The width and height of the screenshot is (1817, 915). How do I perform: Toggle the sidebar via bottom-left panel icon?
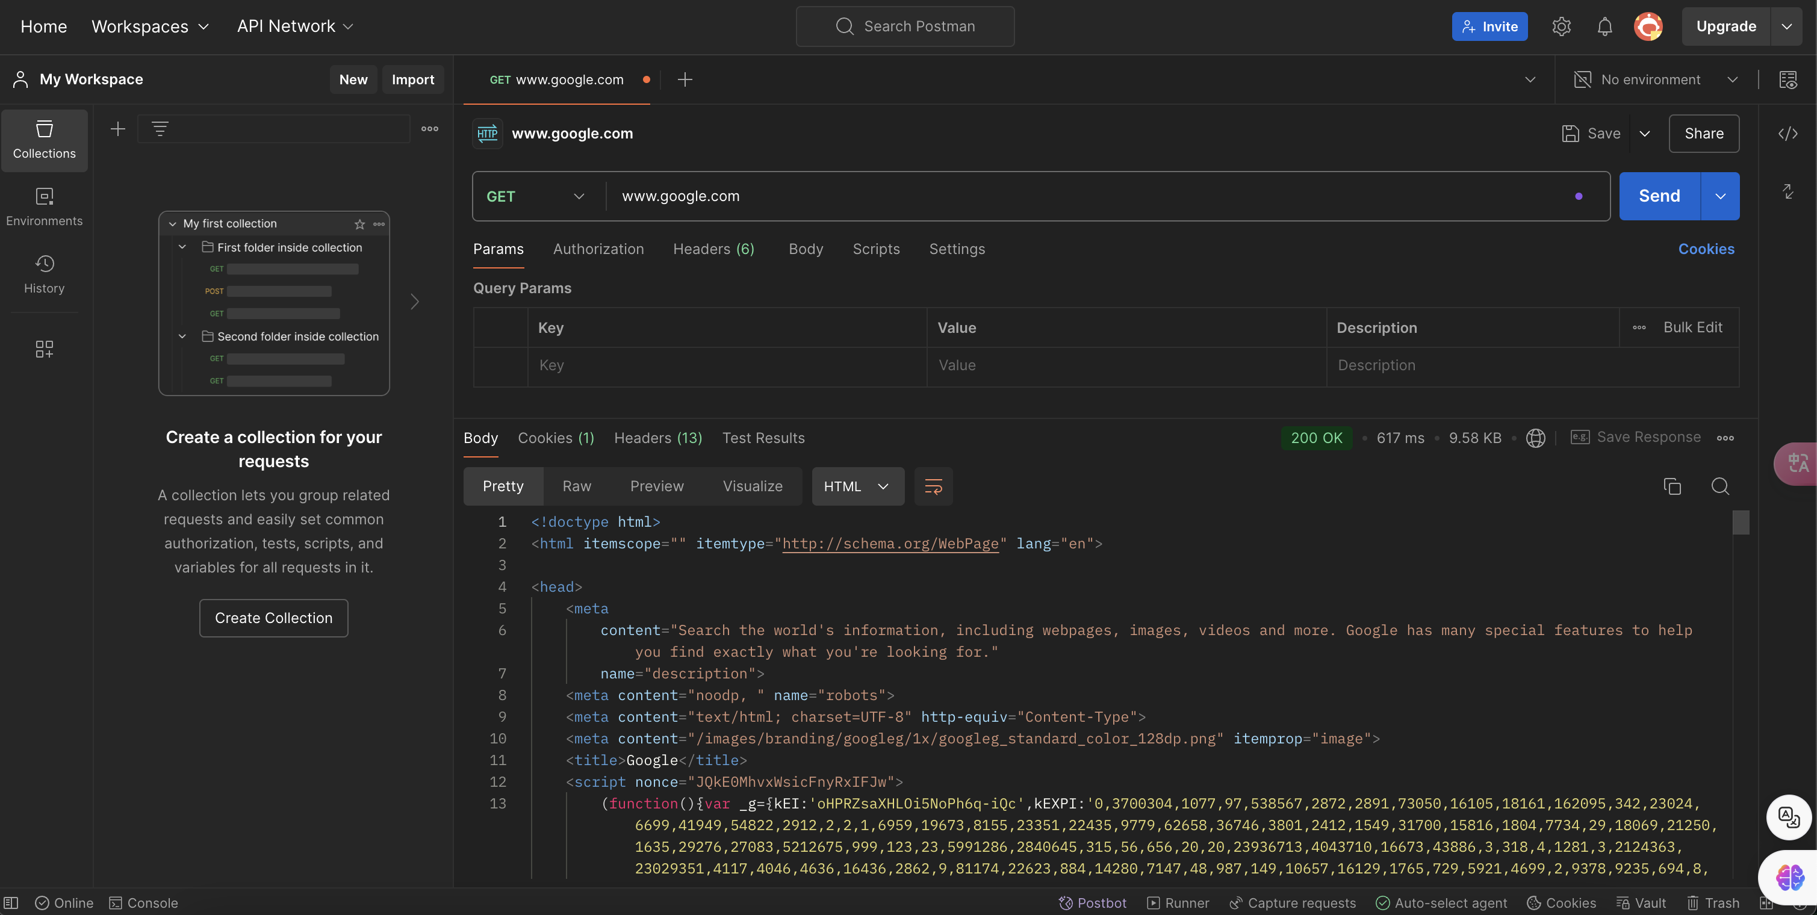(x=11, y=903)
